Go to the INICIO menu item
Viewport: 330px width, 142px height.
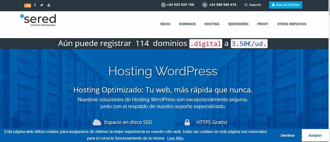click(x=165, y=24)
